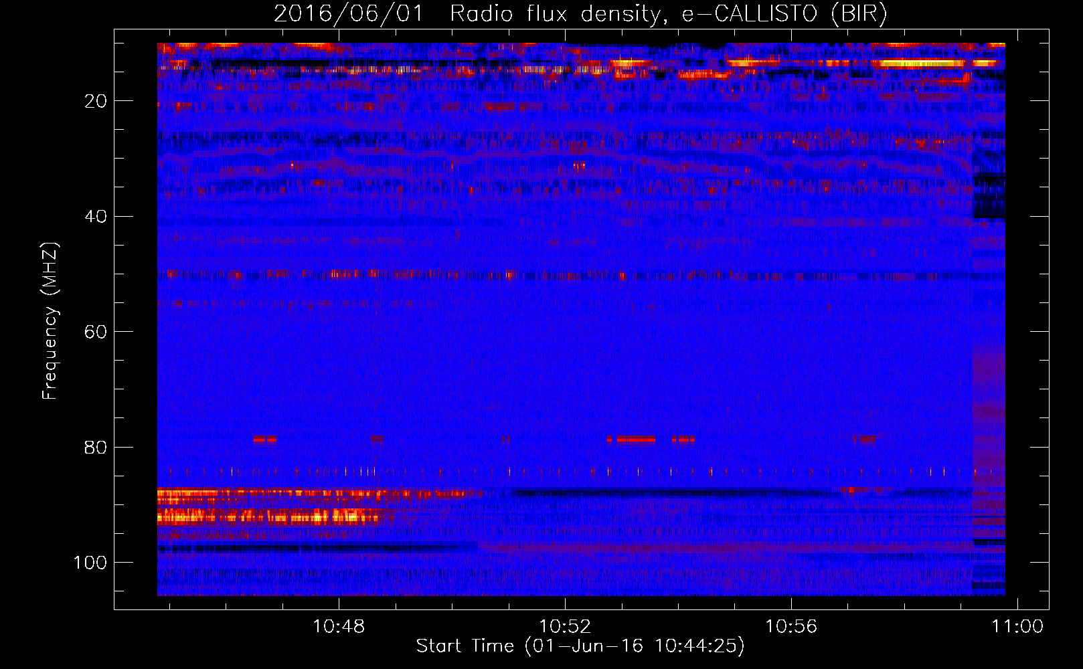
Task: Select the '10:52' time tick label
Action: pos(565,627)
